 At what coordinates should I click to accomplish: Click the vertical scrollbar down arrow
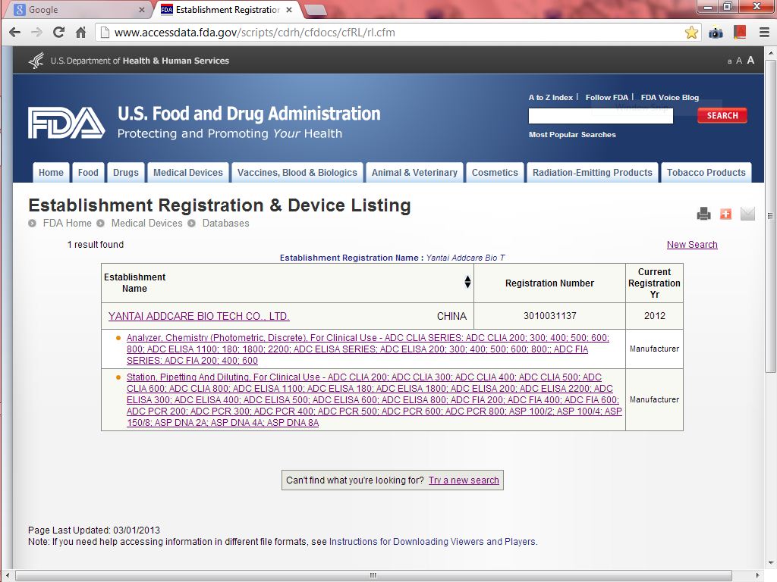[x=771, y=563]
